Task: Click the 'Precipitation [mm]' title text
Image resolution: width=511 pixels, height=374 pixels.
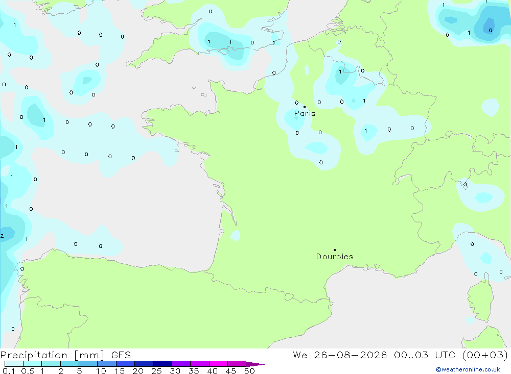Action: click(52, 355)
